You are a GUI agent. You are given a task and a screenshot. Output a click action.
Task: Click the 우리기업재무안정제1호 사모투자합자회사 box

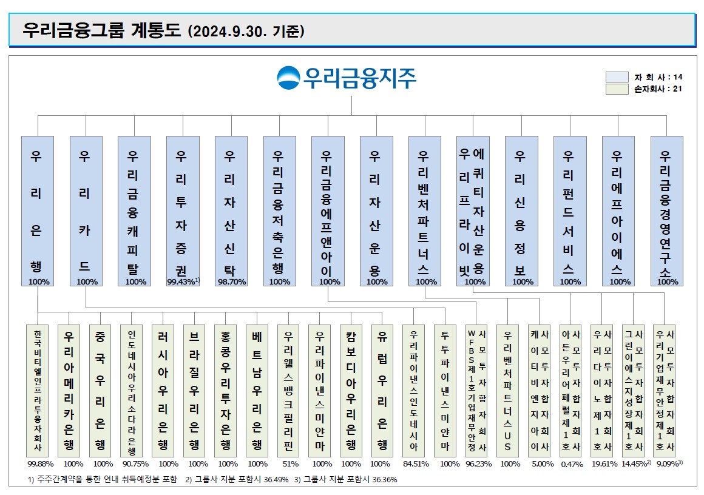tap(665, 391)
